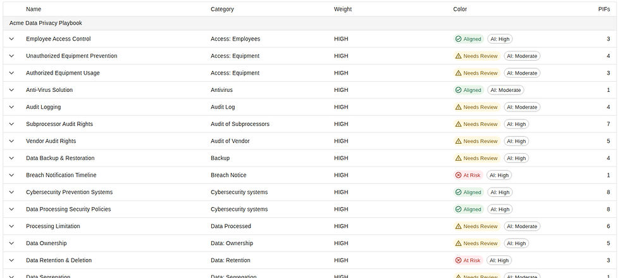Sort by the Weight column header
620x278 pixels.
343,9
